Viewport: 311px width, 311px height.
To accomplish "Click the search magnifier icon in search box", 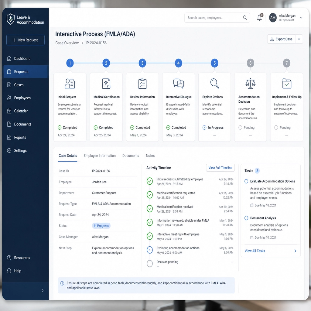I will pos(245,18).
